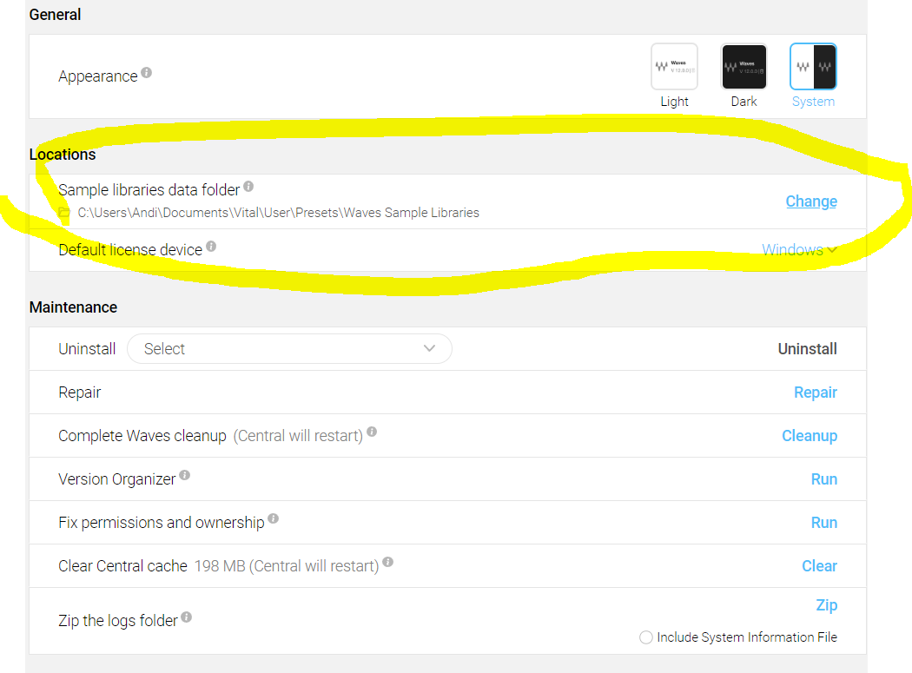Viewport: 912px width, 673px height.
Task: Run the Version Organizer
Action: tap(824, 479)
